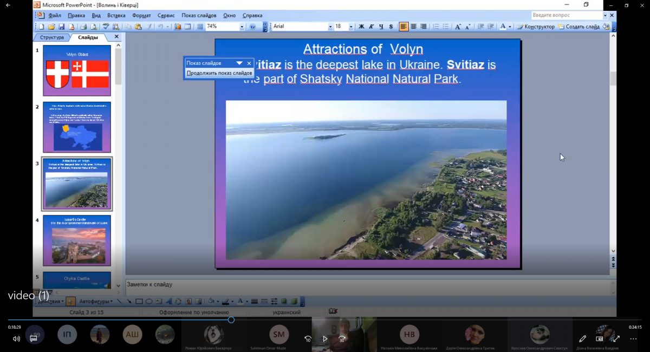Click the Print icon in toolbar
The width and height of the screenshot is (650, 352).
(x=83, y=27)
